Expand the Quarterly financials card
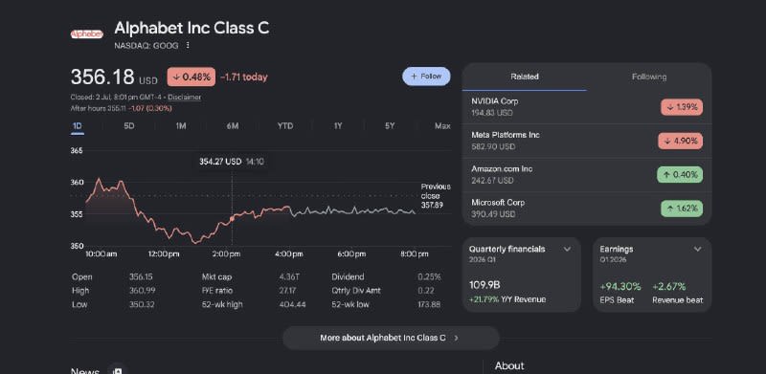The image size is (766, 374). 567,249
